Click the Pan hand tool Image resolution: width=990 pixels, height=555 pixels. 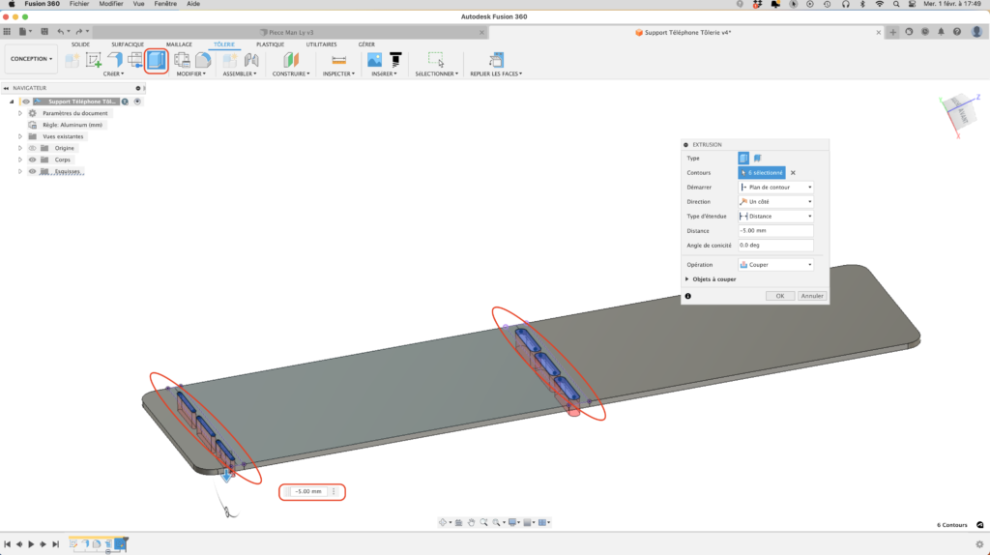471,522
